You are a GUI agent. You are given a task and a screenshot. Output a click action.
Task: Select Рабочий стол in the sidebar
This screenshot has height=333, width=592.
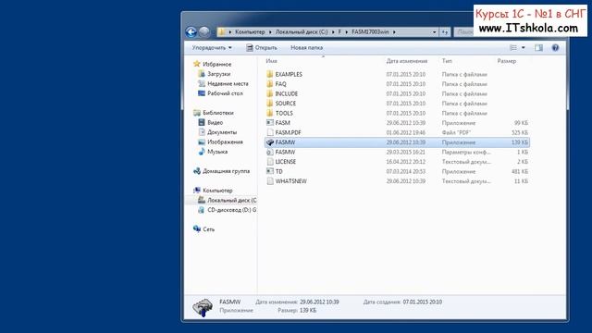click(x=225, y=93)
